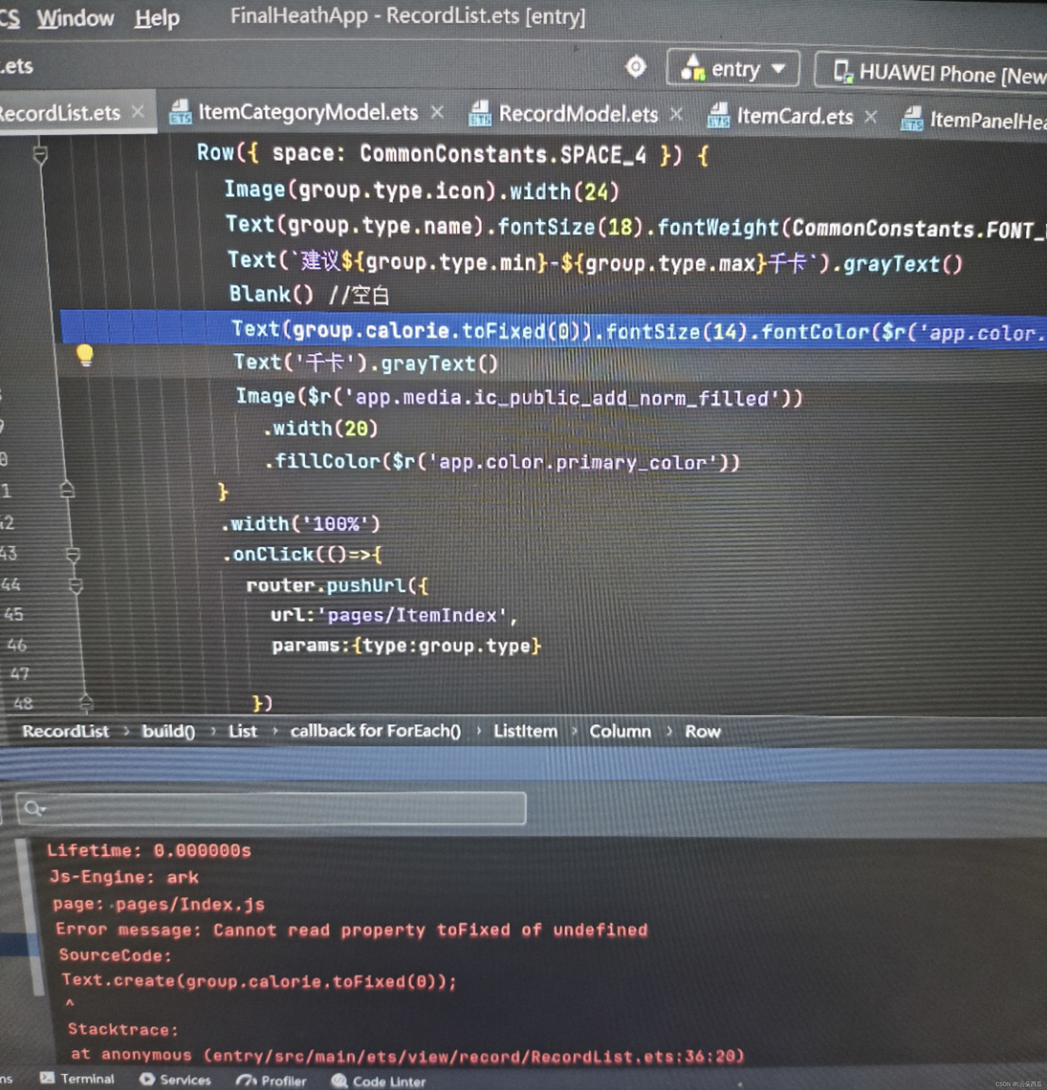Screen dimensions: 1047x1090
Task: Click on url:'pages/ItemIndex' line
Action: pyautogui.click(x=394, y=615)
